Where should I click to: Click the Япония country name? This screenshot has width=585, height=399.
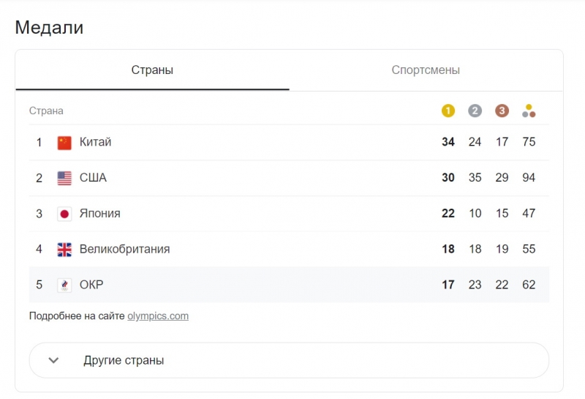click(99, 214)
